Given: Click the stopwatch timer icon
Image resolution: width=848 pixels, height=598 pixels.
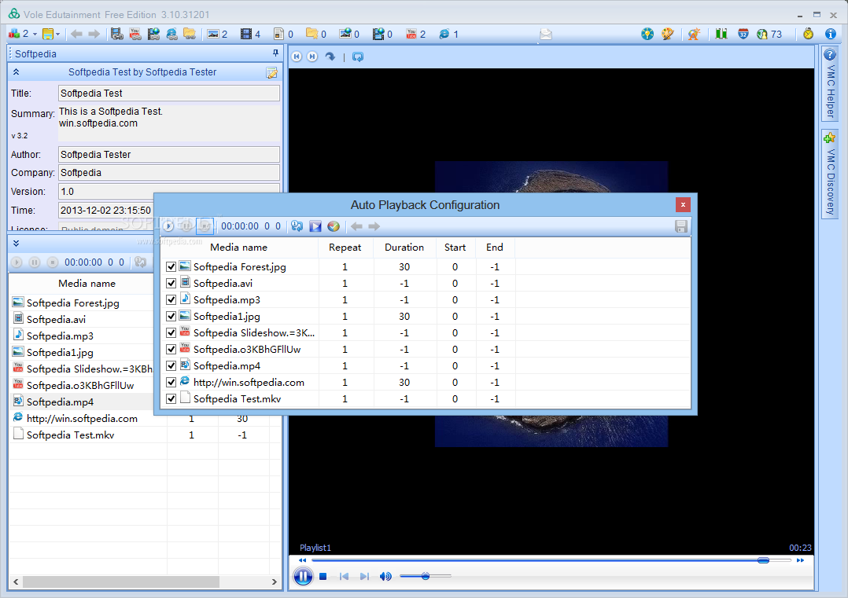Looking at the screenshot, I should click(x=808, y=34).
